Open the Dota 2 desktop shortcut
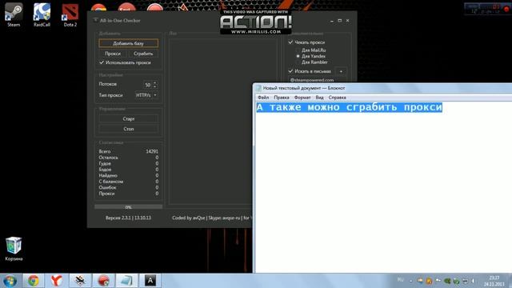The image size is (512, 288). tap(70, 14)
